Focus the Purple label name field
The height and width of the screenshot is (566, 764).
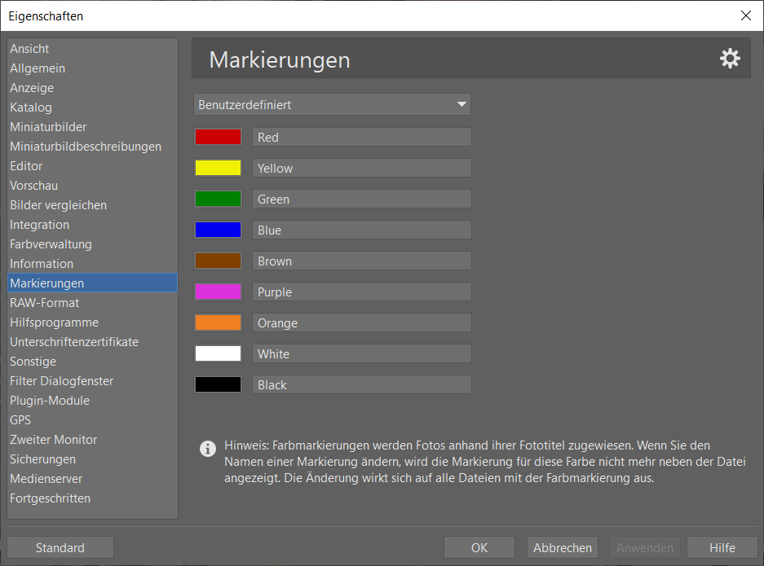[x=361, y=292]
